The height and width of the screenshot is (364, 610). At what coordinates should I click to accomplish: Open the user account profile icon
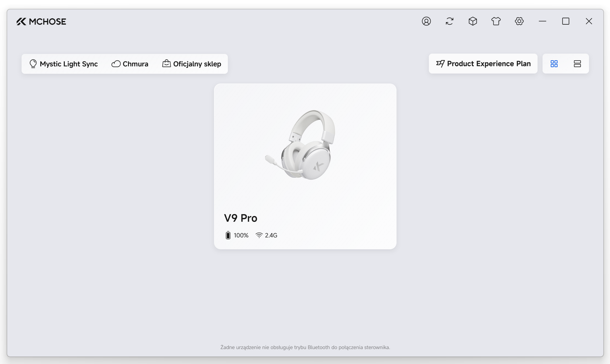pos(426,21)
